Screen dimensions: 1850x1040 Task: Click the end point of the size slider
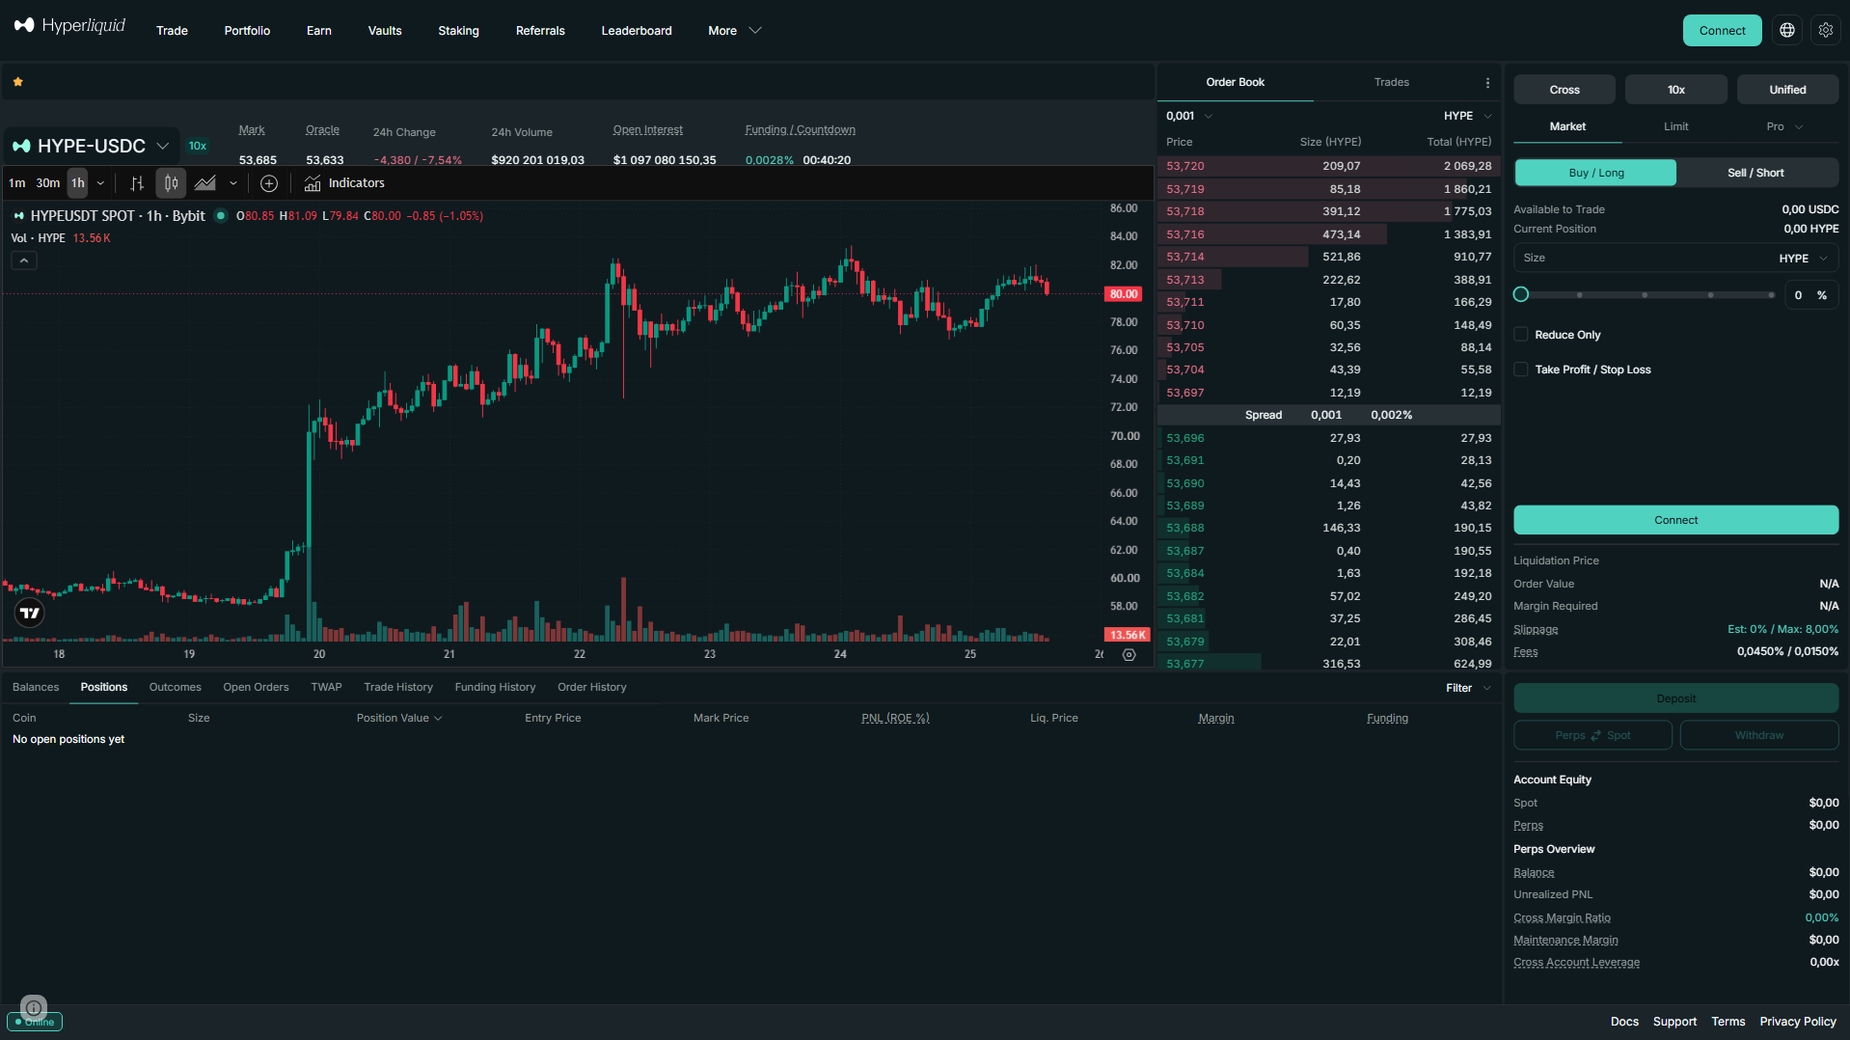point(1771,295)
